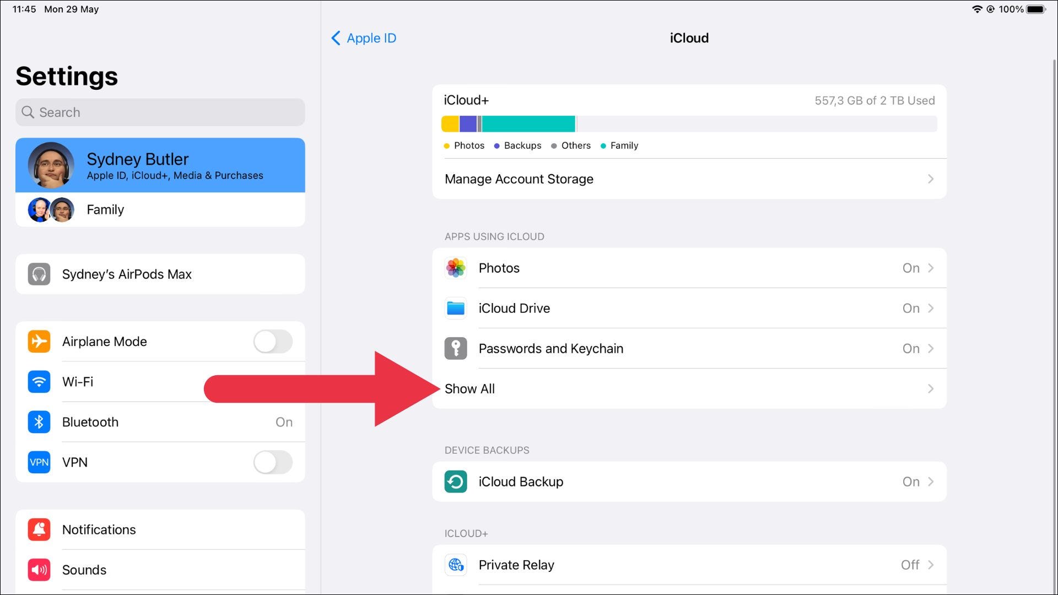Open Manage Account Storage chevron

click(x=930, y=179)
